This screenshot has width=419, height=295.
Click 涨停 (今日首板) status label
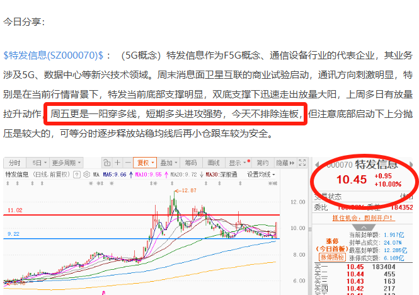332,245
